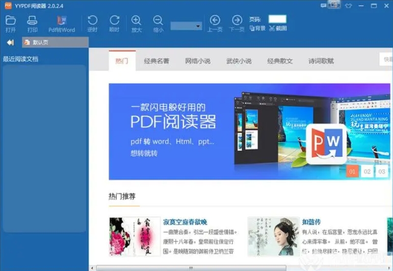The height and width of the screenshot is (271, 393).
Task: Show banner slide 03
Action: (381, 172)
